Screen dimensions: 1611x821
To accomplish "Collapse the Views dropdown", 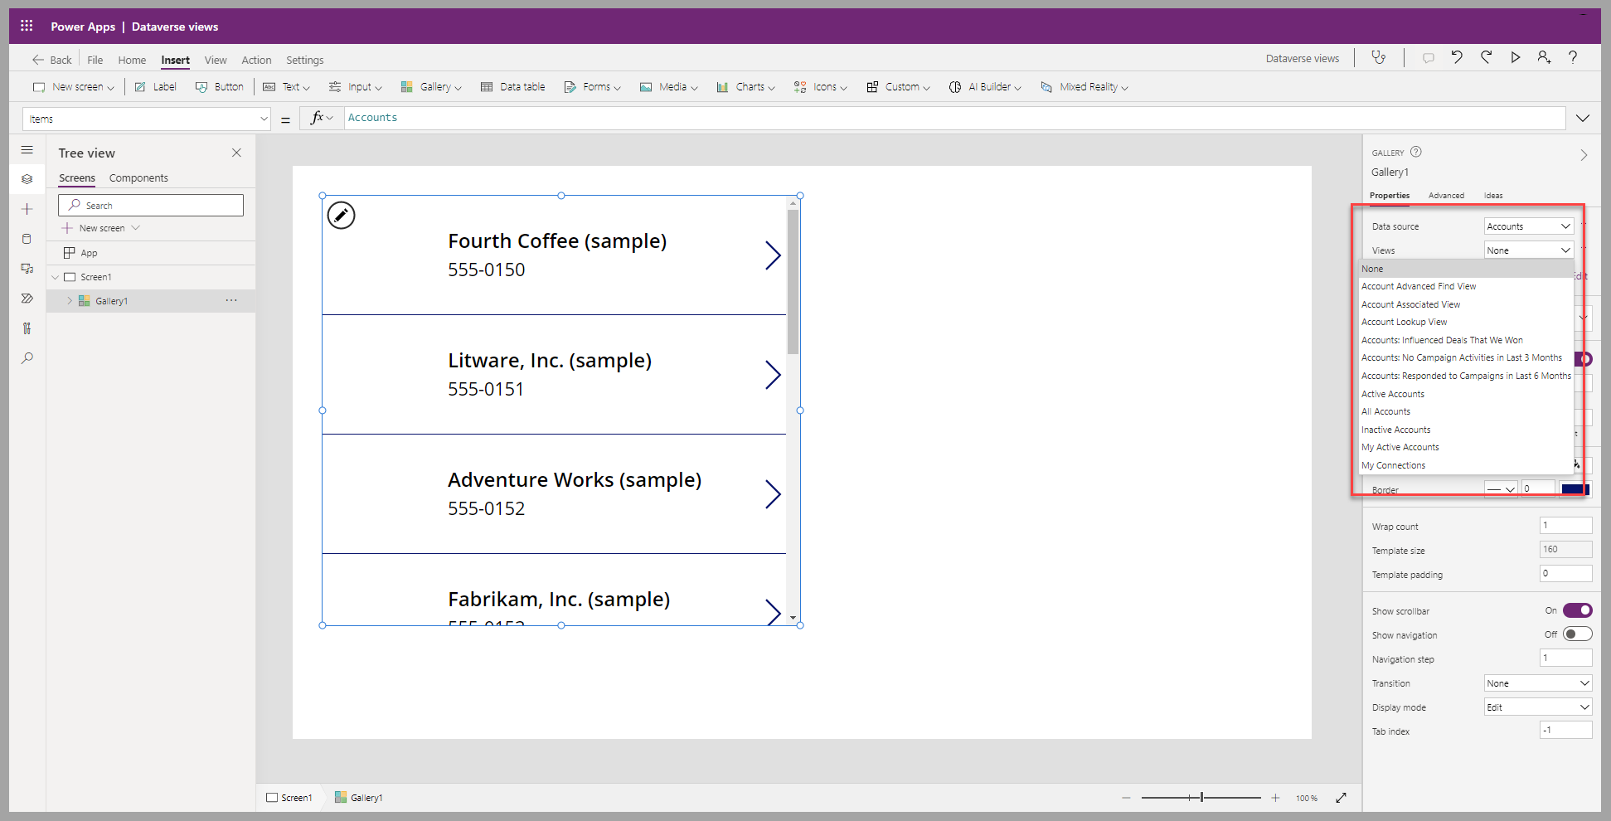I will pos(1528,250).
